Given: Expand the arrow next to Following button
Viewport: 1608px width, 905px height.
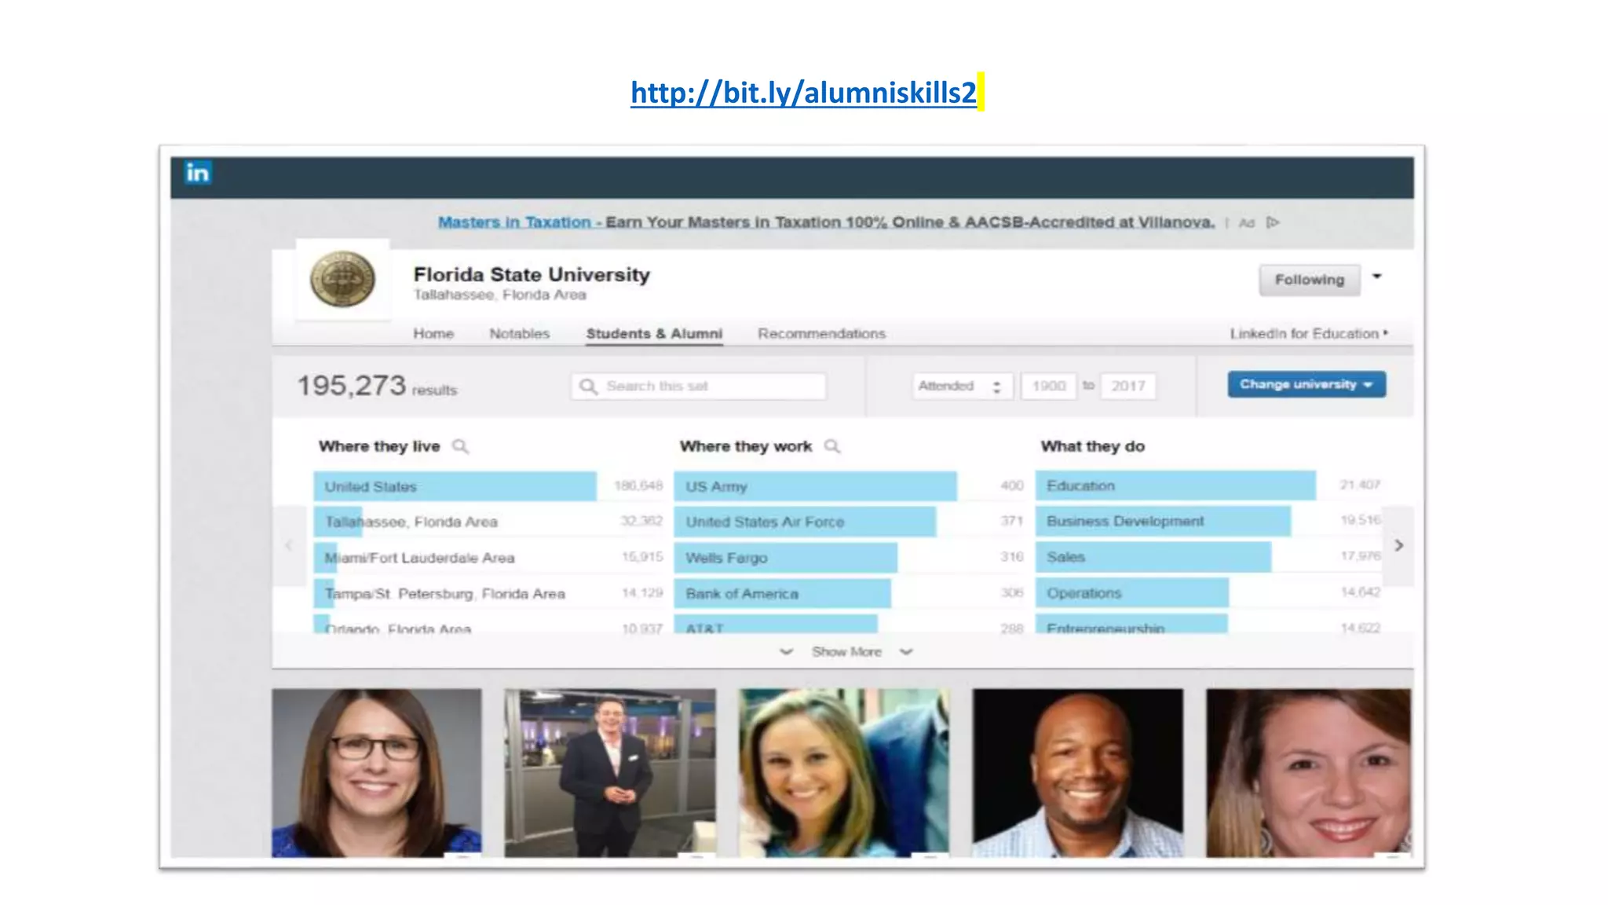Looking at the screenshot, I should (x=1376, y=277).
